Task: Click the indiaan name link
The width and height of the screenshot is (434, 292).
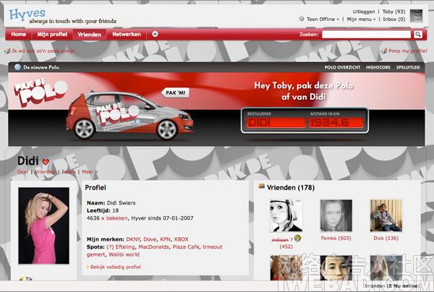Action: (280, 240)
